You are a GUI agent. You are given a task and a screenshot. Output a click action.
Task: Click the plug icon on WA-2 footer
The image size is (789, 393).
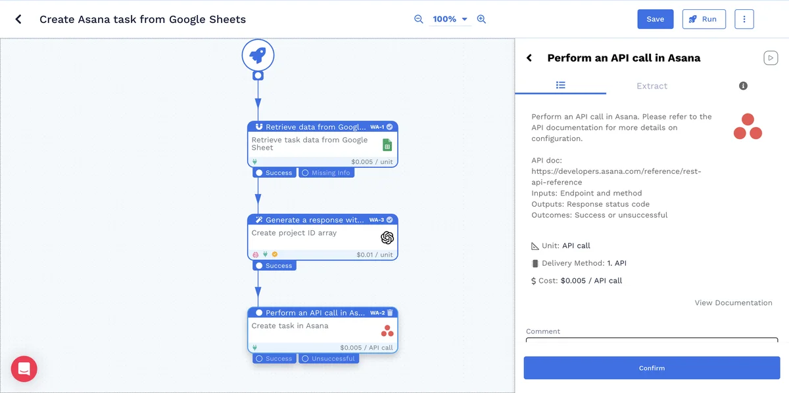pos(254,348)
